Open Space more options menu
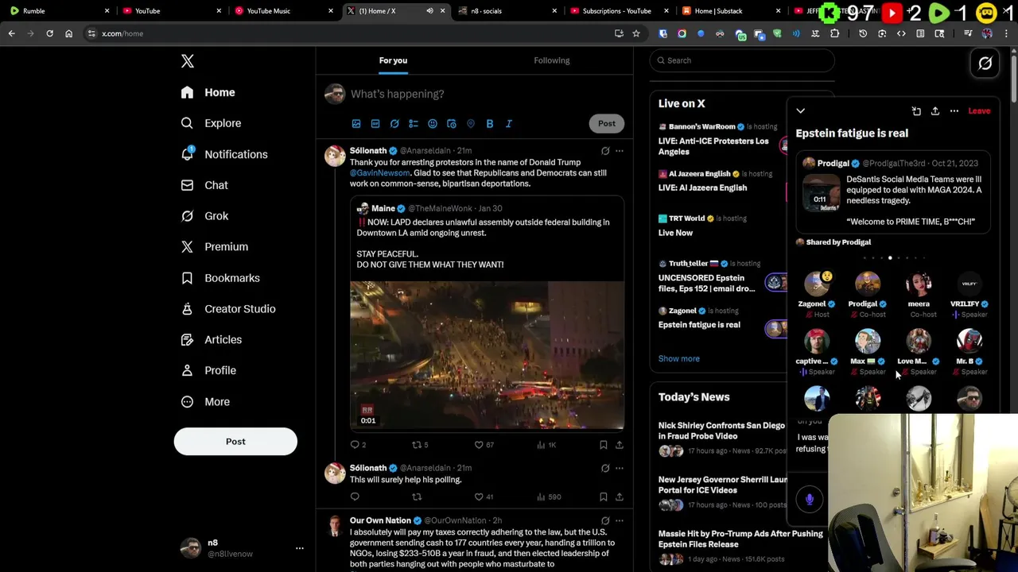This screenshot has width=1018, height=572. tap(954, 111)
